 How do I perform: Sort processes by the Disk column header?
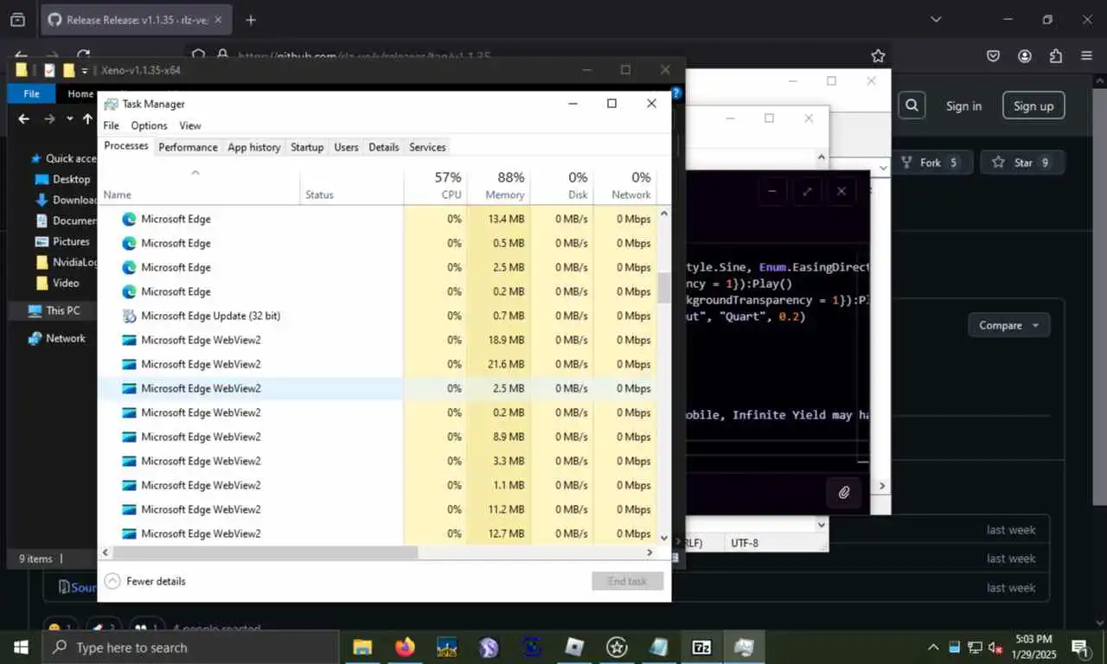562,185
